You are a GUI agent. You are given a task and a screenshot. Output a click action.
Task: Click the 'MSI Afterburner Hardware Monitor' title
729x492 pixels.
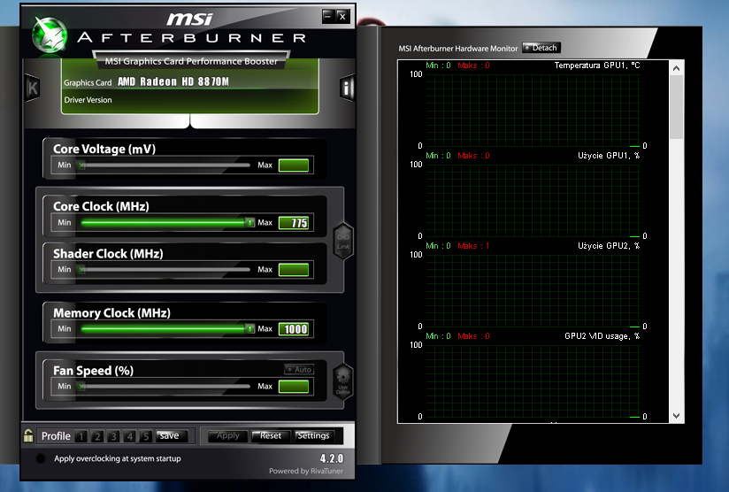pyautogui.click(x=458, y=49)
